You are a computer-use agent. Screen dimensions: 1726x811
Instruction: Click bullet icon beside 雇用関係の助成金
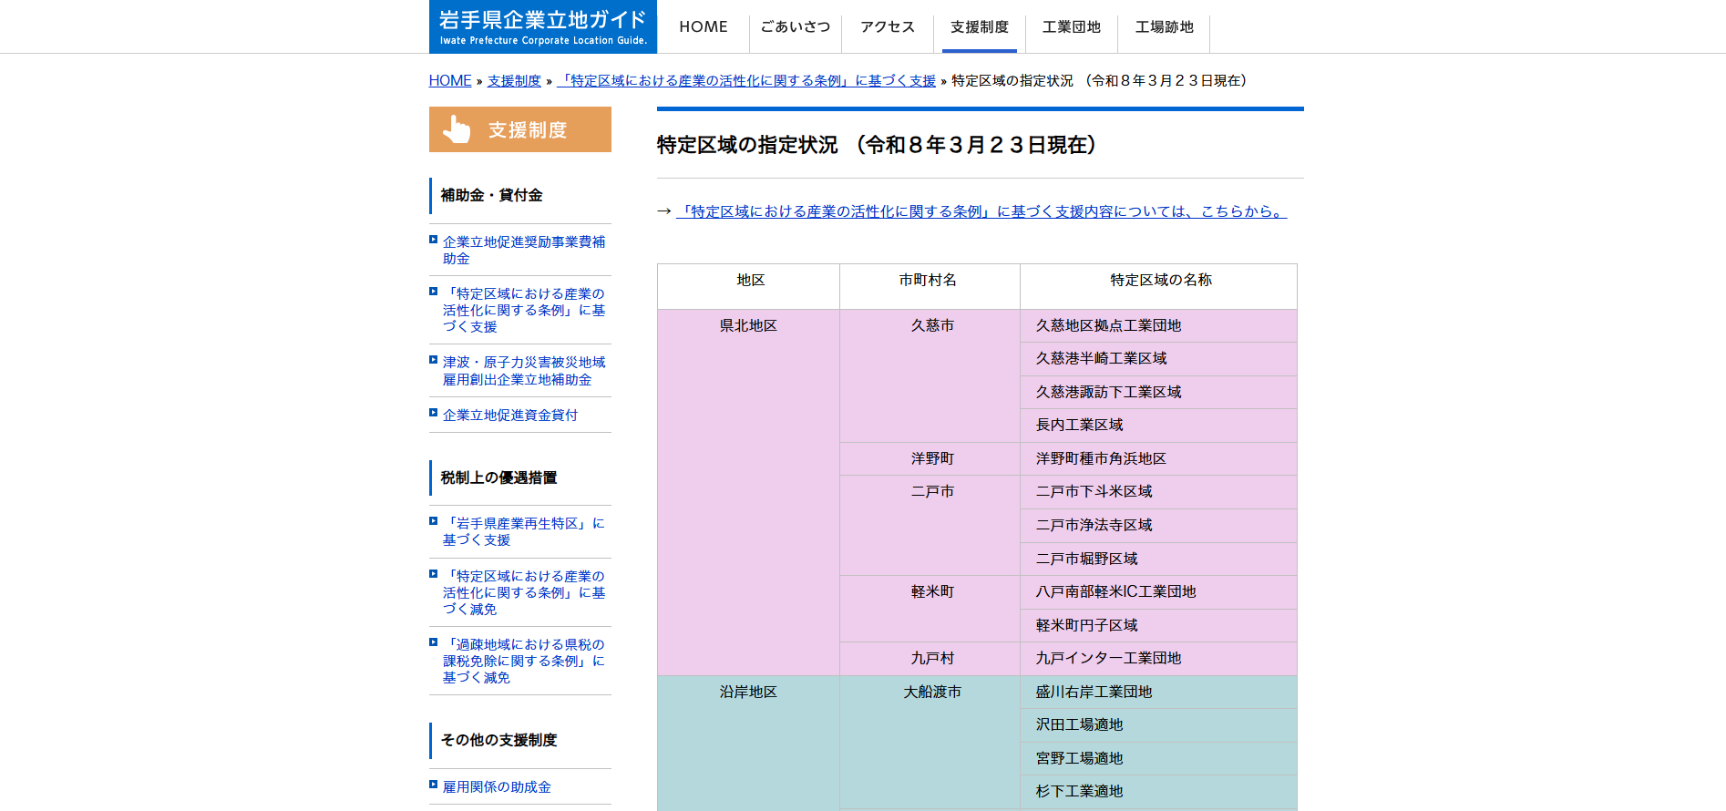434,785
